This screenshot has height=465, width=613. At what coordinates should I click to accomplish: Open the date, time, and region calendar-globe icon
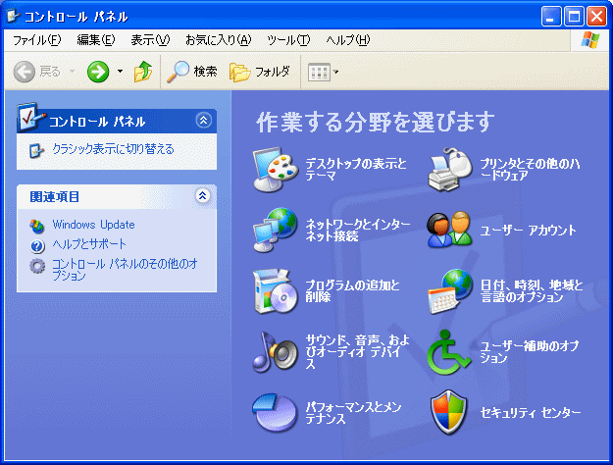click(x=449, y=291)
